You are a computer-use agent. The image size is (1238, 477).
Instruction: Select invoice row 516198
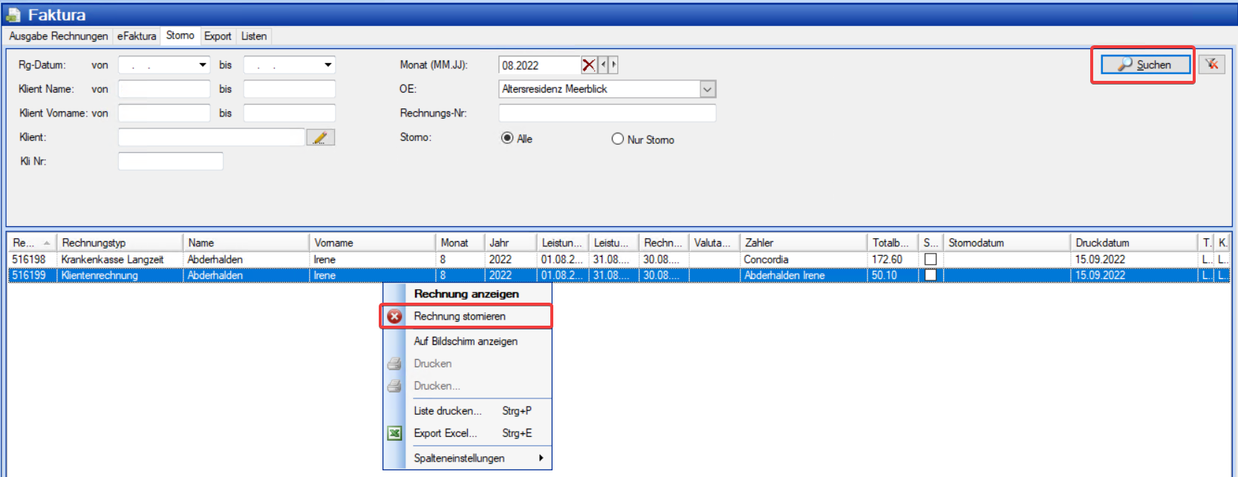619,260
